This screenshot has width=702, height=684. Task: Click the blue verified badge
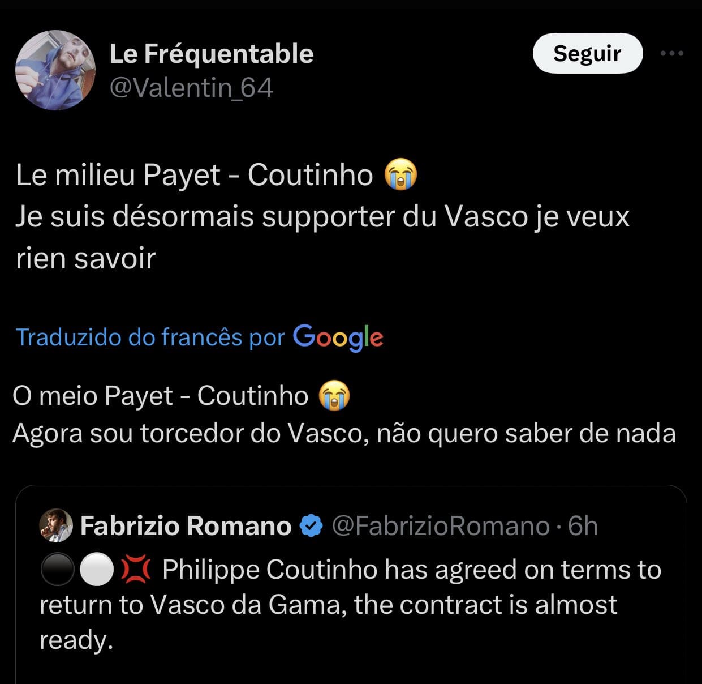[311, 526]
